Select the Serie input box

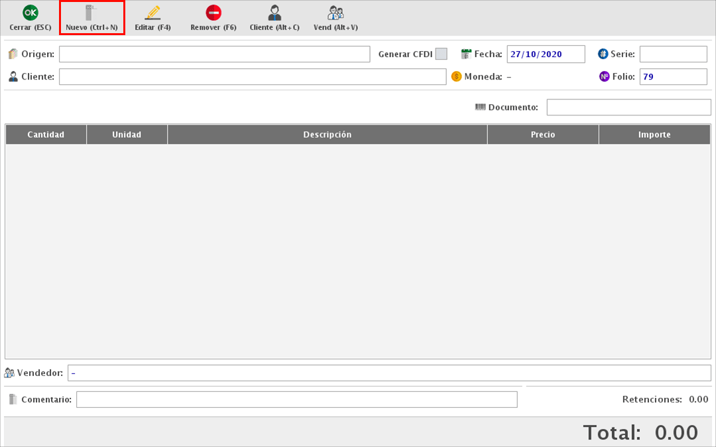click(x=673, y=54)
